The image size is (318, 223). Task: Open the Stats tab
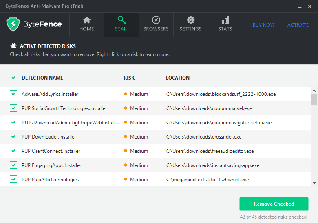pyautogui.click(x=225, y=24)
